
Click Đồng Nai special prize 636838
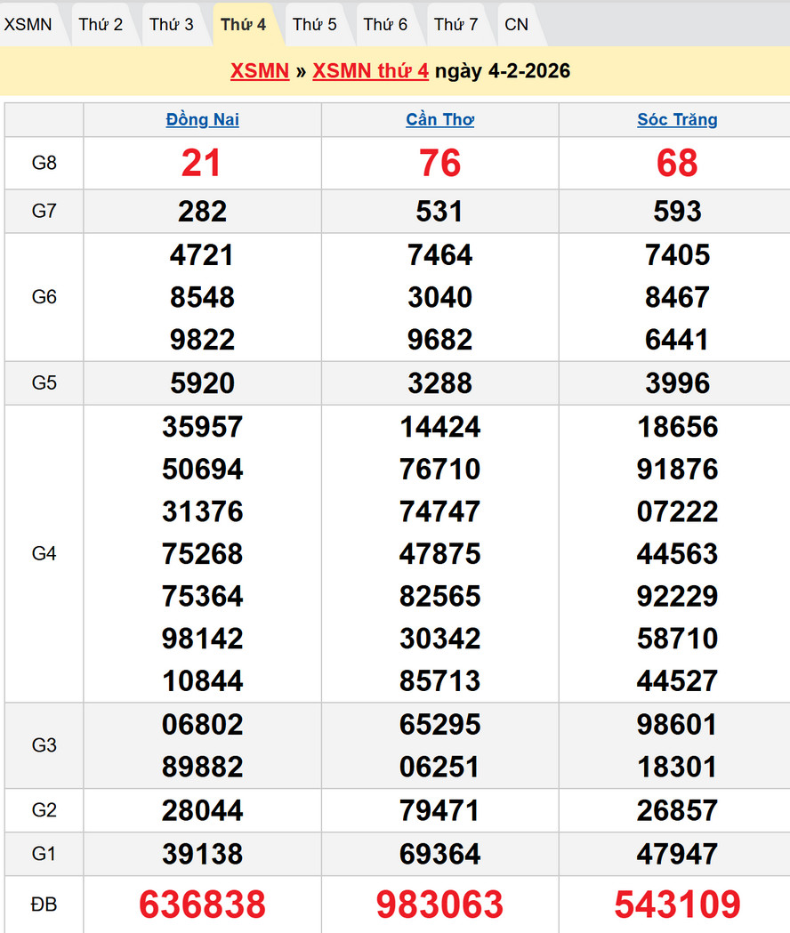(202, 905)
